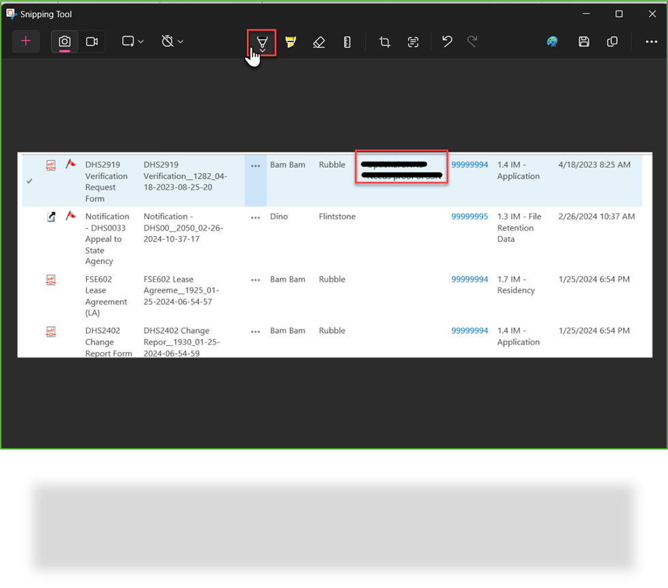Viewport: 668px width, 588px height.
Task: Open the See more three-dot menu
Action: click(x=652, y=42)
